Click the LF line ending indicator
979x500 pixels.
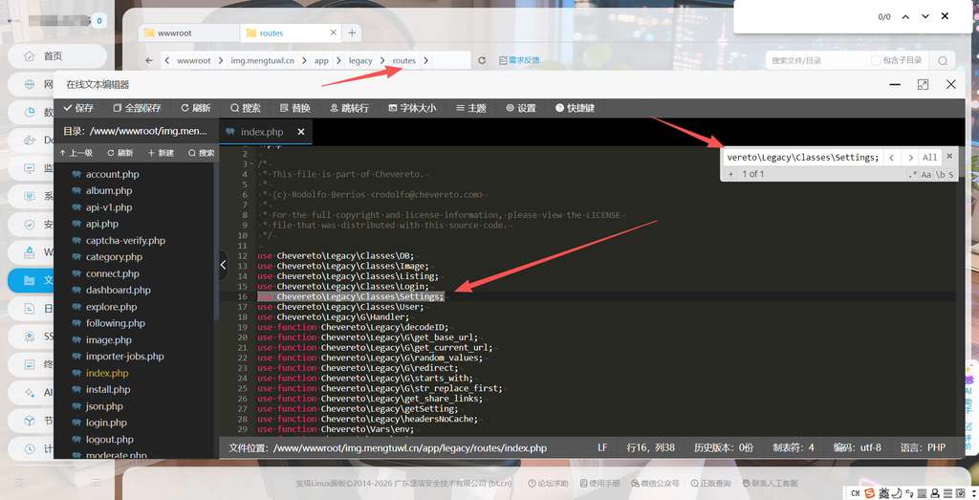point(602,447)
